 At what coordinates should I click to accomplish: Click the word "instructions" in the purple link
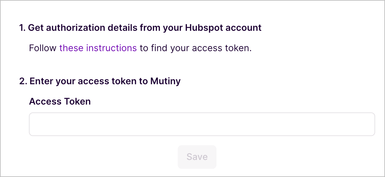pos(111,48)
